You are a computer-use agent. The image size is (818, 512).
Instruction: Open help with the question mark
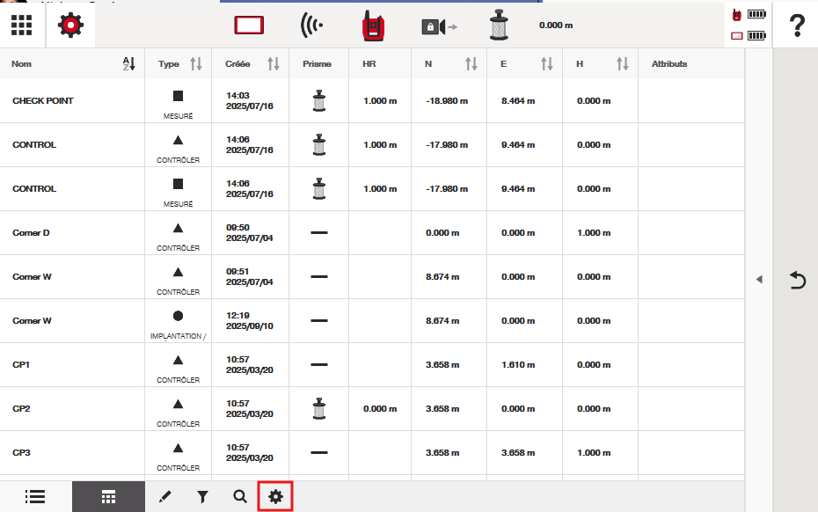pos(797,26)
